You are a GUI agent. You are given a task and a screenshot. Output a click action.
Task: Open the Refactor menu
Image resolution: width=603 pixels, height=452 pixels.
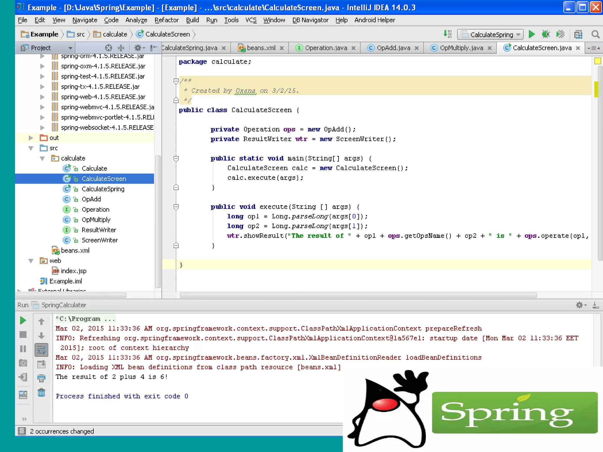tap(166, 20)
